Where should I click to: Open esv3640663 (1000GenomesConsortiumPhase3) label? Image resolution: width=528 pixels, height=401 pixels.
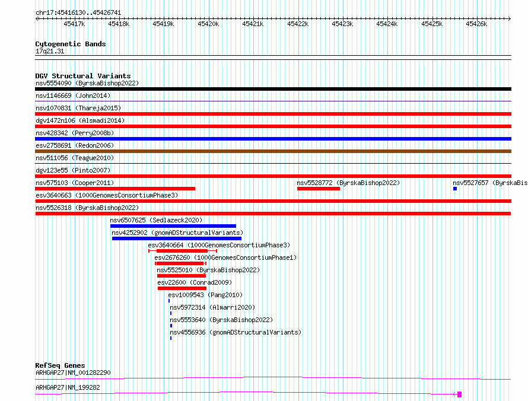pyautogui.click(x=107, y=195)
